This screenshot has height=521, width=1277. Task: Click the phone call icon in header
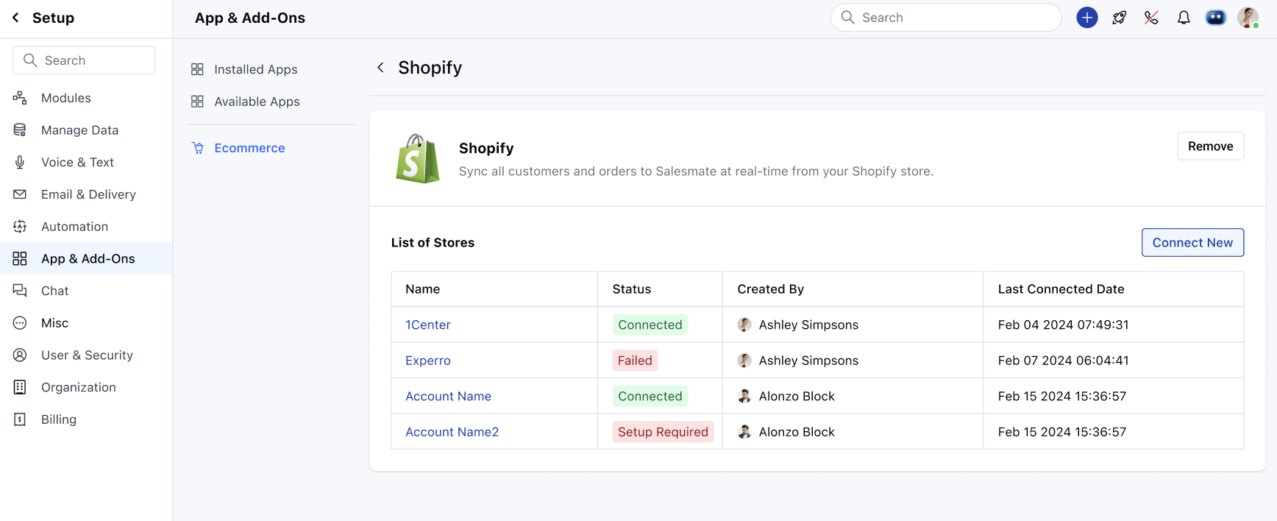point(1151,18)
